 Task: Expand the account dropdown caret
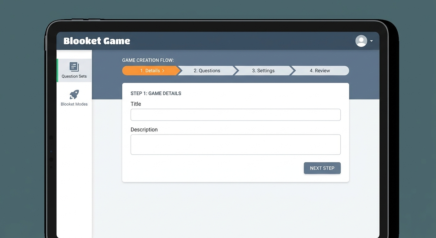pos(371,41)
